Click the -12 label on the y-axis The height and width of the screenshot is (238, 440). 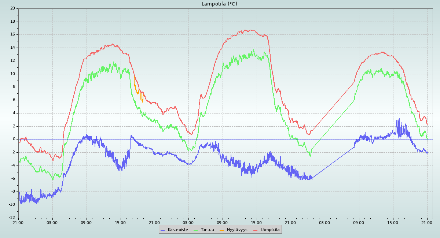point(11,218)
